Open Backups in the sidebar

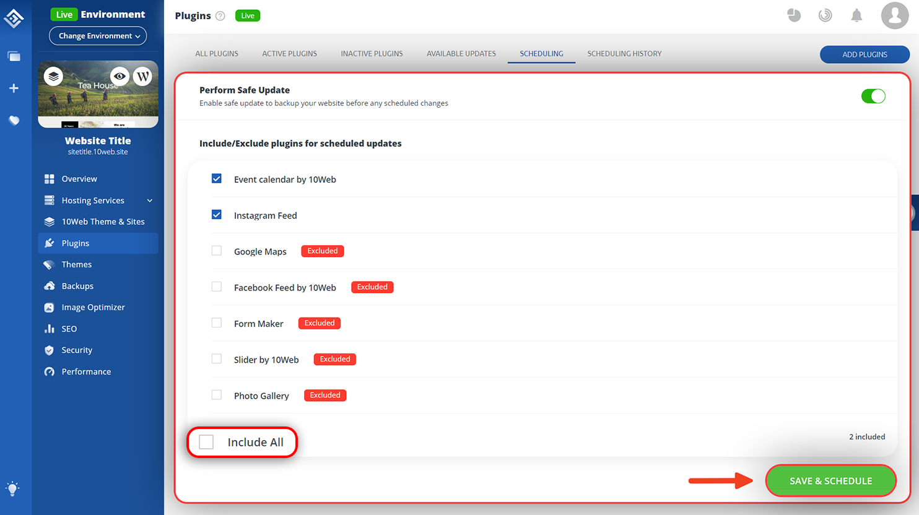click(77, 286)
